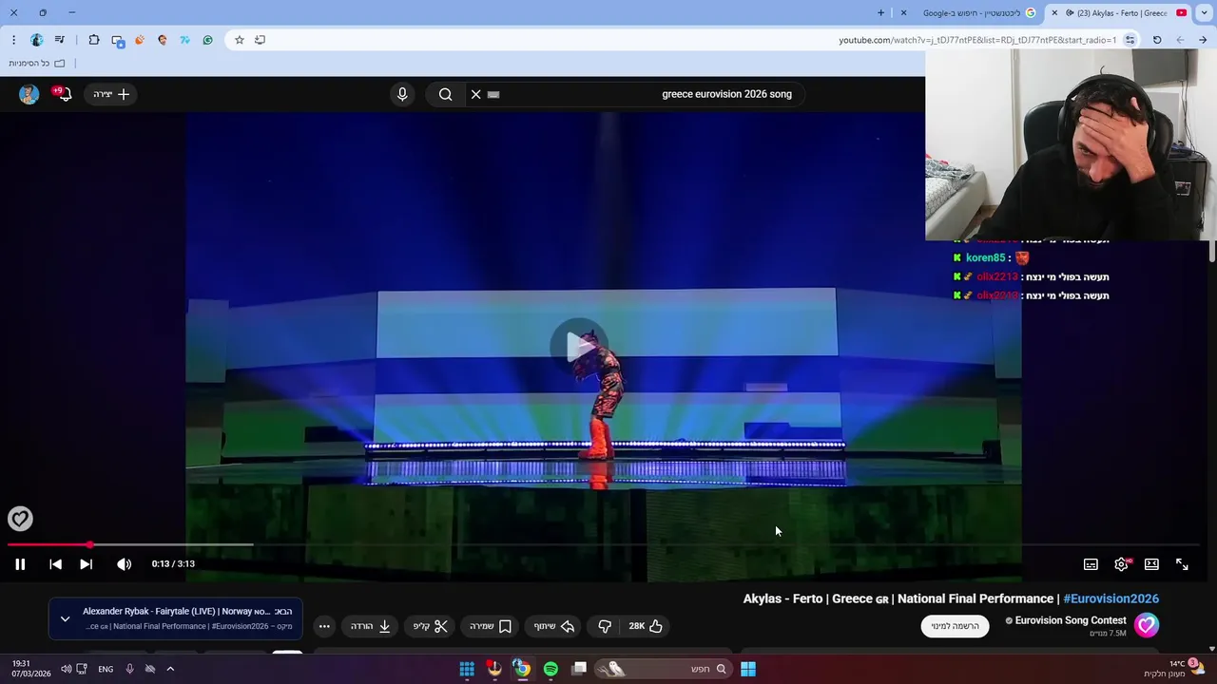Dislike the video with thumbs down
The height and width of the screenshot is (684, 1217).
click(605, 626)
